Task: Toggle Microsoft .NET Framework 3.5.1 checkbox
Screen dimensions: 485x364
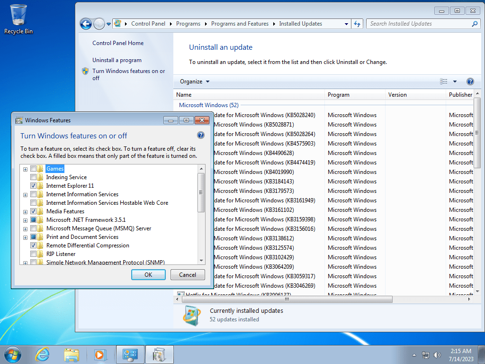Action: [x=34, y=220]
